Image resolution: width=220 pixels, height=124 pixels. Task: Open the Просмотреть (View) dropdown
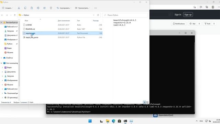[x=82, y=8]
